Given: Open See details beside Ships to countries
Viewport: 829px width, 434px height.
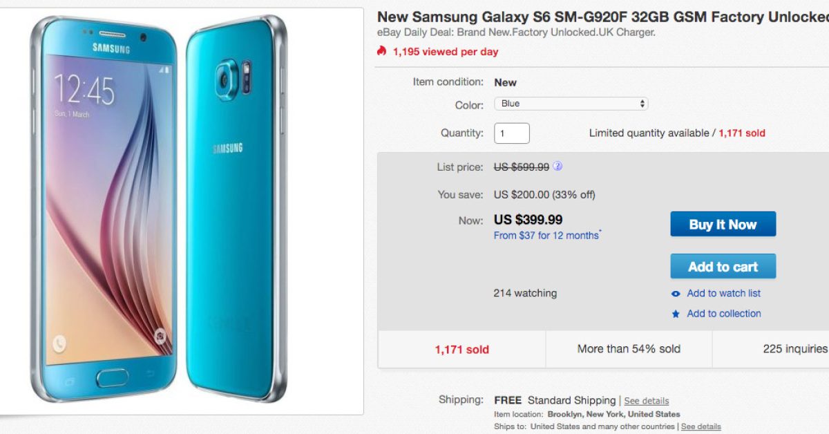Looking at the screenshot, I should [701, 426].
